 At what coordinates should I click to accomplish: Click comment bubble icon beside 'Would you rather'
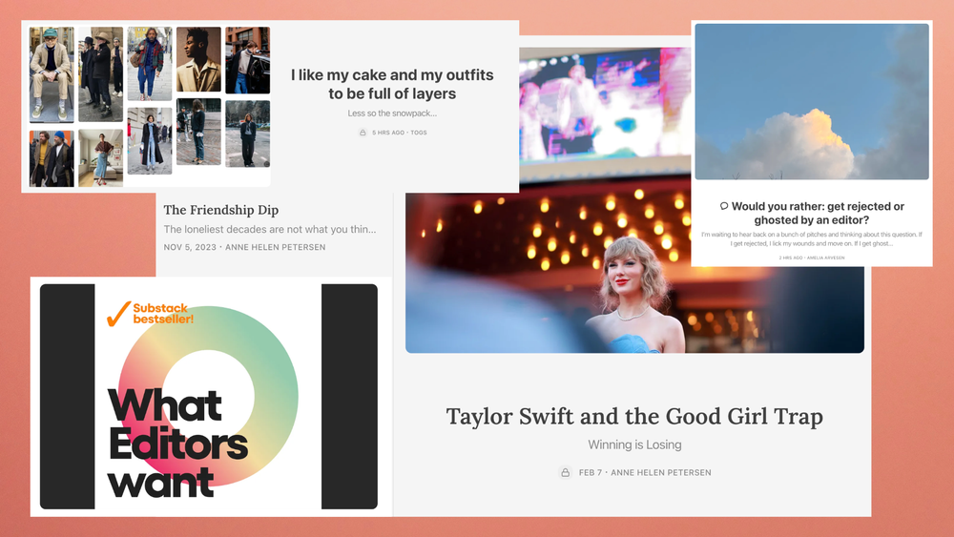click(724, 206)
